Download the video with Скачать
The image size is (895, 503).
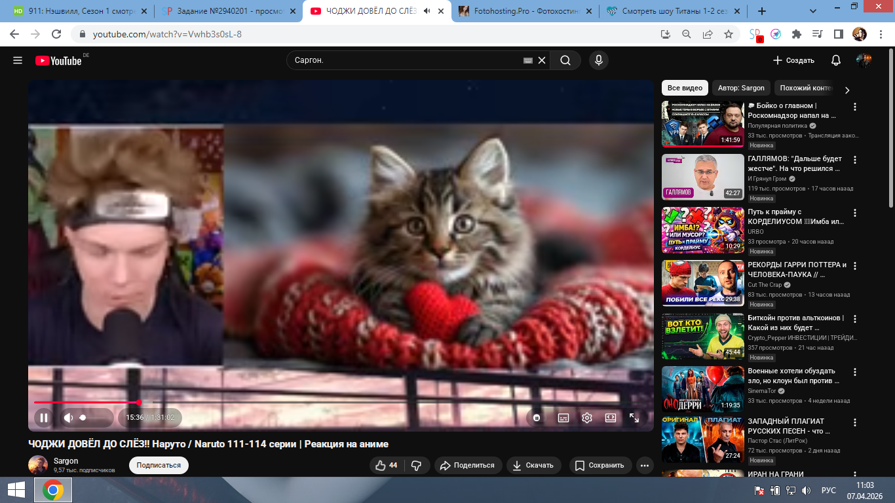pyautogui.click(x=533, y=465)
